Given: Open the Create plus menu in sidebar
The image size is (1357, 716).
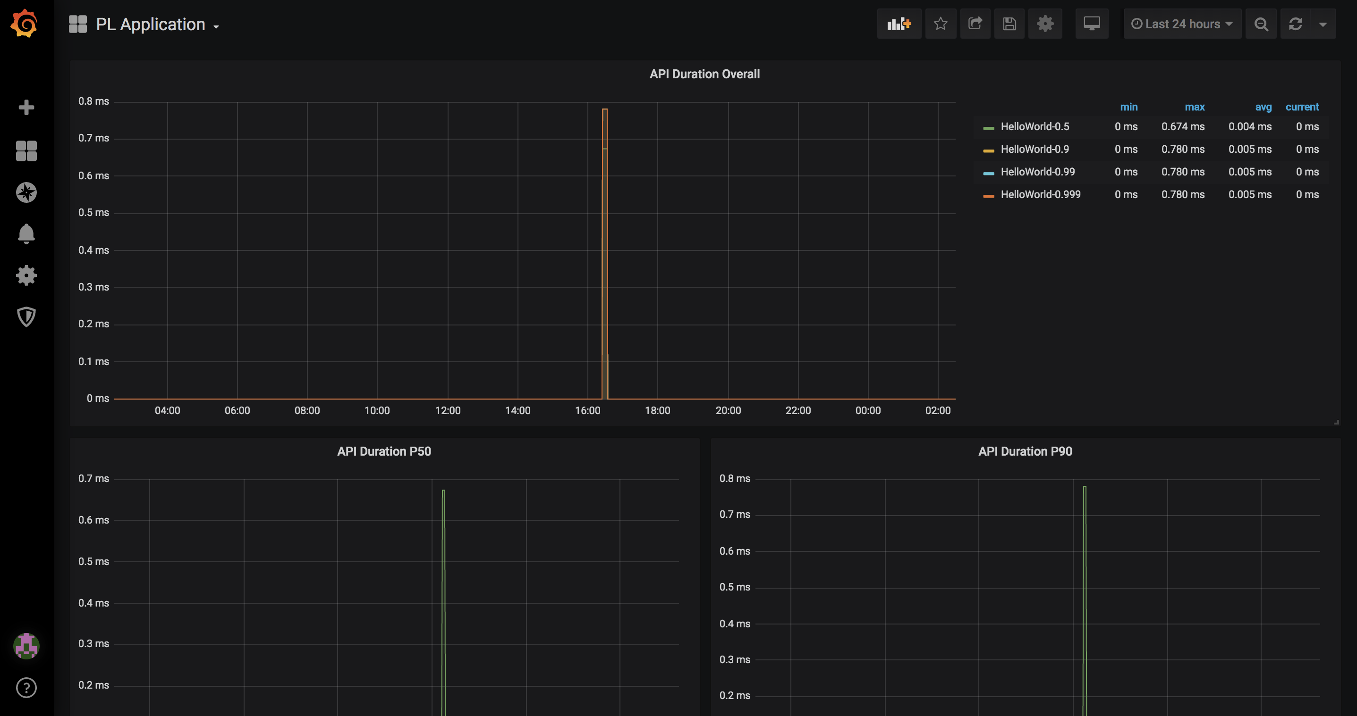Looking at the screenshot, I should 26,108.
